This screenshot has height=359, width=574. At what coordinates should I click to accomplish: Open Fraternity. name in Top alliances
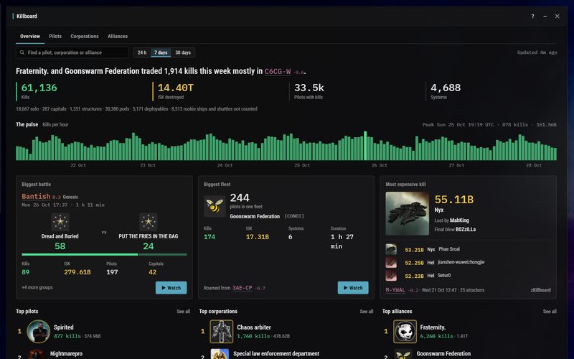433,327
